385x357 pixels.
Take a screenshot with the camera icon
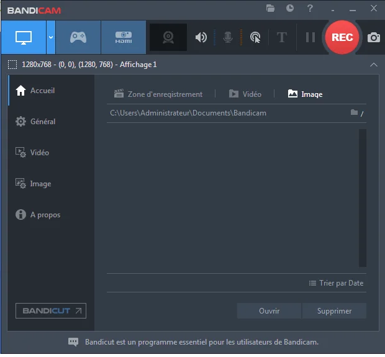374,37
